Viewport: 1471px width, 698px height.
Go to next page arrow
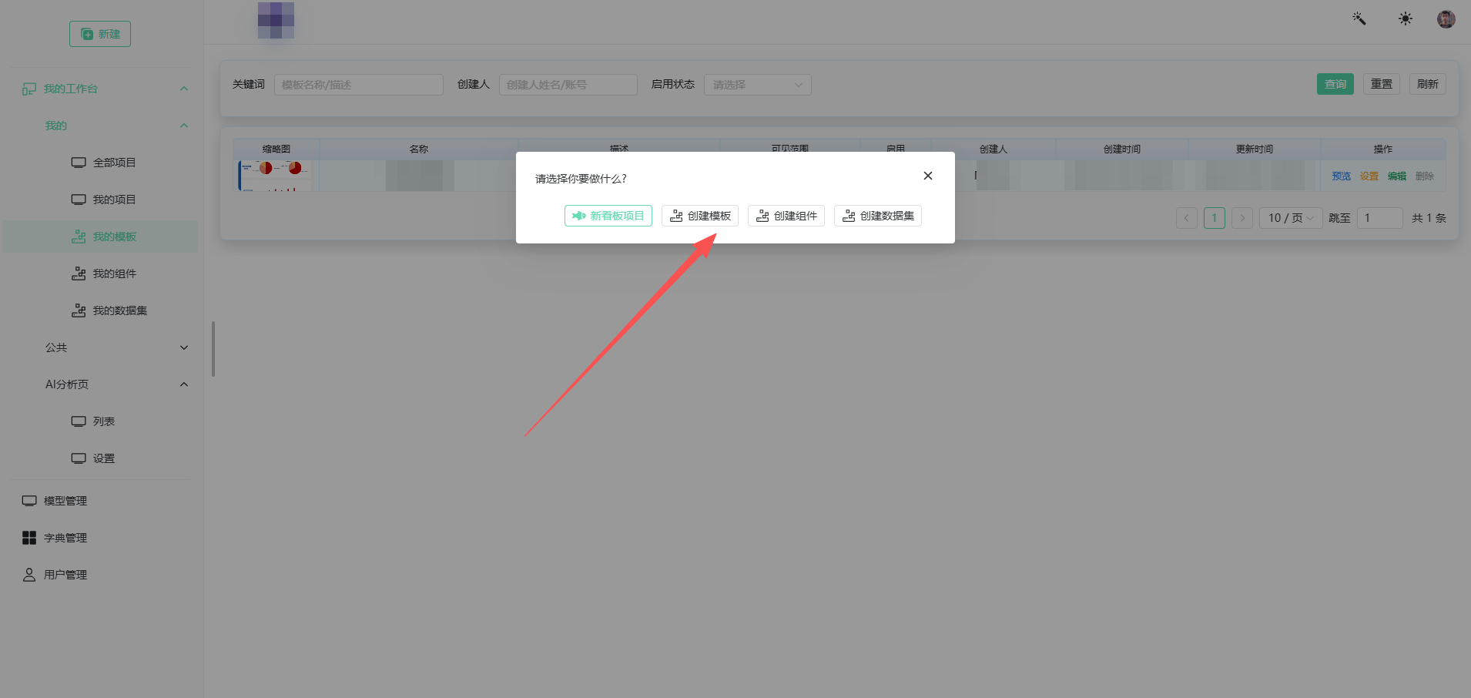pos(1242,218)
